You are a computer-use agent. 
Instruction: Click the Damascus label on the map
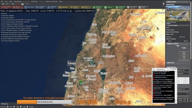click(x=146, y=28)
